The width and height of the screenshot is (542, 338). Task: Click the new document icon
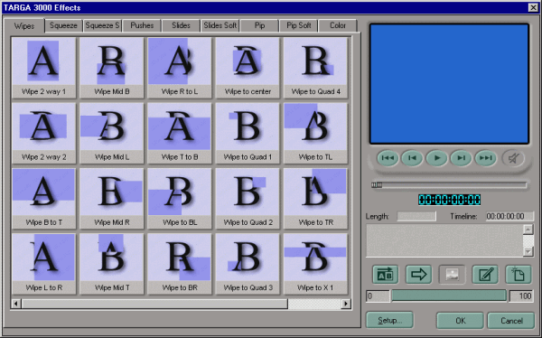point(519,275)
